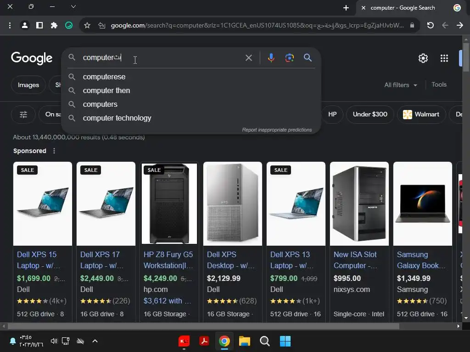Open volume speaker tray icon
470x352 pixels.
click(54, 341)
